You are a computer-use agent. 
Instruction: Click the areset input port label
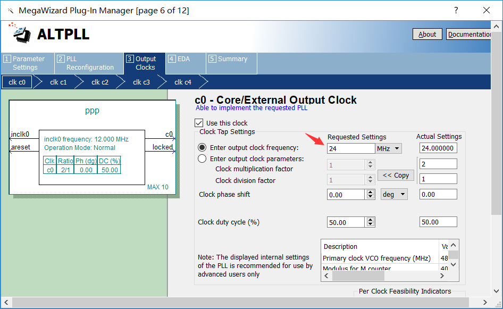[x=21, y=147]
